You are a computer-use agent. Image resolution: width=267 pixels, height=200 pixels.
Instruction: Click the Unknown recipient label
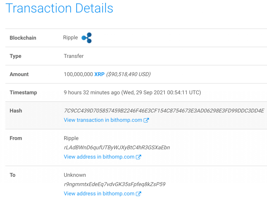click(x=74, y=175)
